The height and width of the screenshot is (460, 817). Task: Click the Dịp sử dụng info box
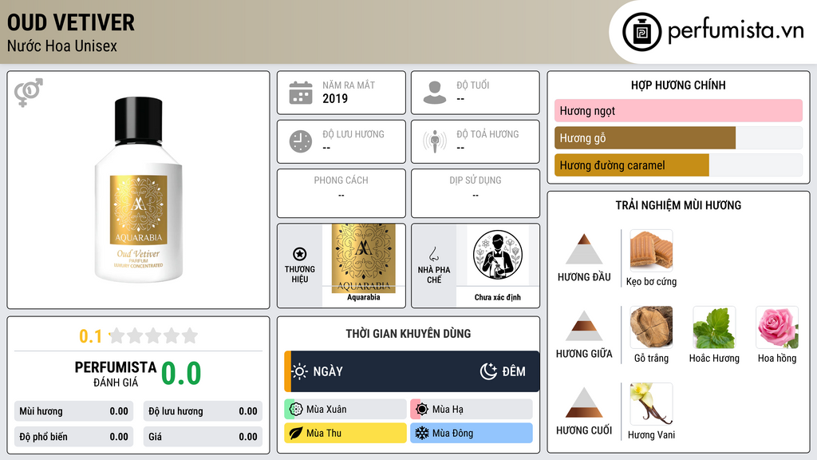click(476, 193)
